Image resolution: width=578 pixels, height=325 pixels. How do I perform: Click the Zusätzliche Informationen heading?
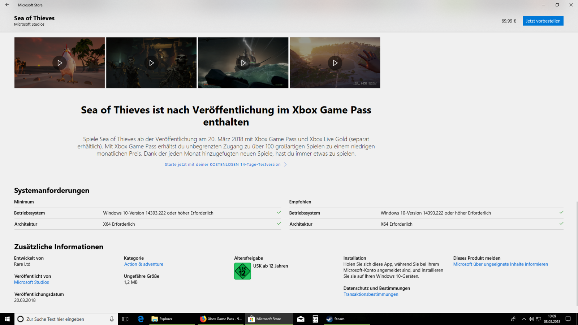pyautogui.click(x=59, y=247)
